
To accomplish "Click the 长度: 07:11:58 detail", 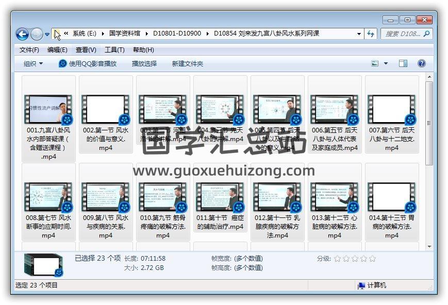I will click(145, 259).
